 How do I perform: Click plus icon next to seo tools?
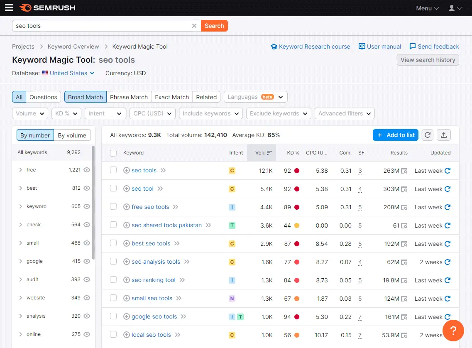point(127,170)
